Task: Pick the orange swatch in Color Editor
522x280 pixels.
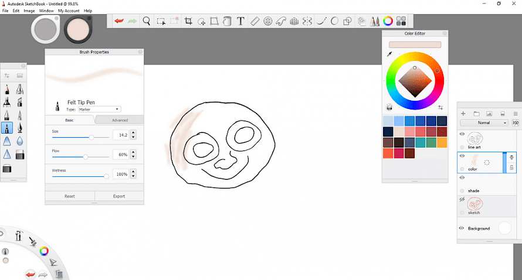Action: [x=442, y=142]
